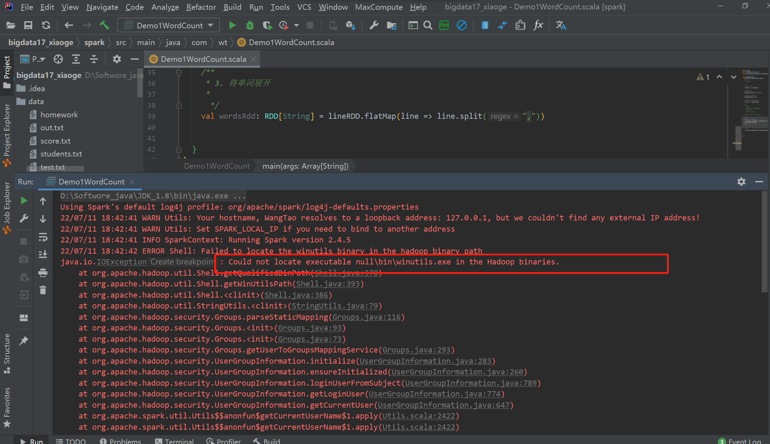Click the Translate icon in toolbar
Image resolution: width=770 pixels, height=444 pixels.
(x=561, y=25)
